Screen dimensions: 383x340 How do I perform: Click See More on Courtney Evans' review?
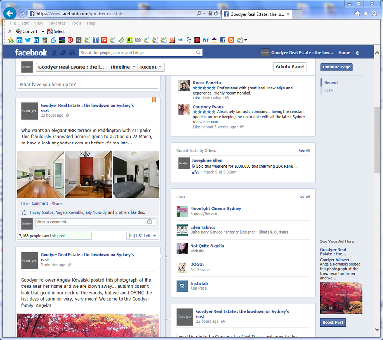[211, 122]
